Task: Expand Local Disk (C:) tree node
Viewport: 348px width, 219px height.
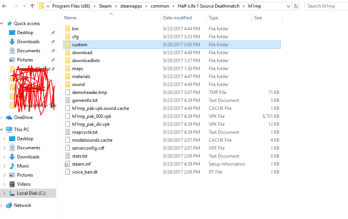Action: click(x=4, y=193)
